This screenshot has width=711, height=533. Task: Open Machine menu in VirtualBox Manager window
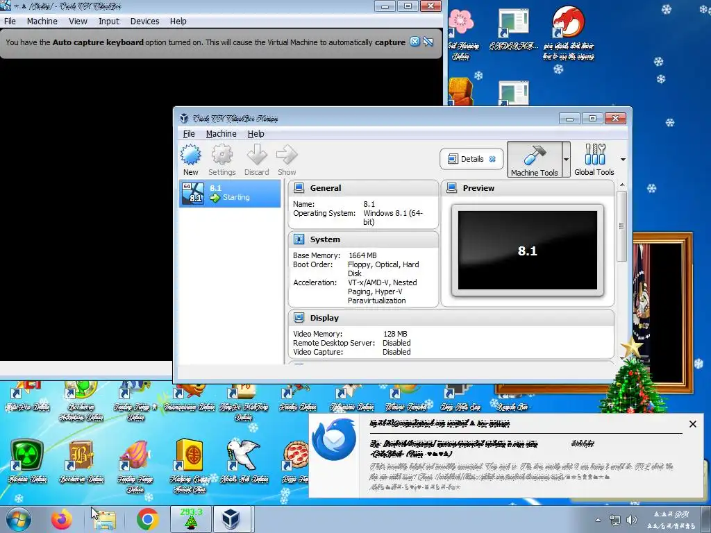(221, 134)
